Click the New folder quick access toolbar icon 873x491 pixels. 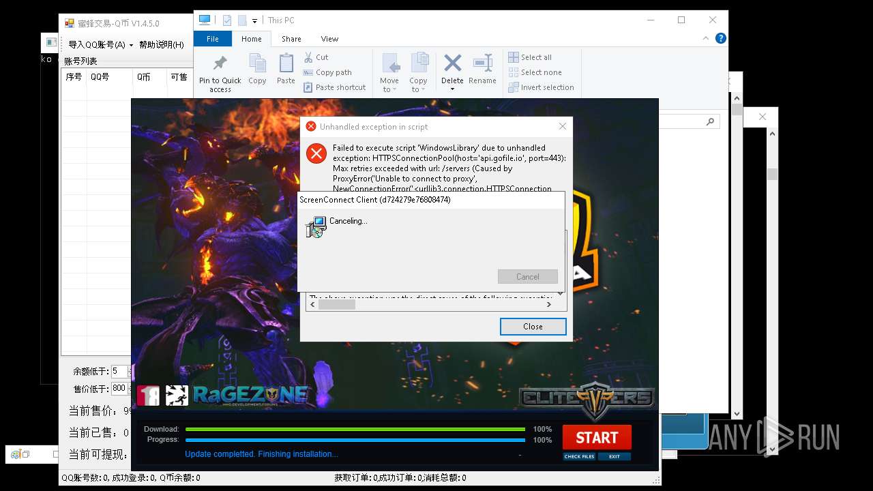click(x=241, y=20)
